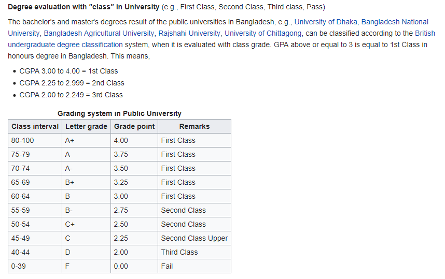Select the Grade point column header
The width and height of the screenshot is (445, 279).
tap(134, 126)
